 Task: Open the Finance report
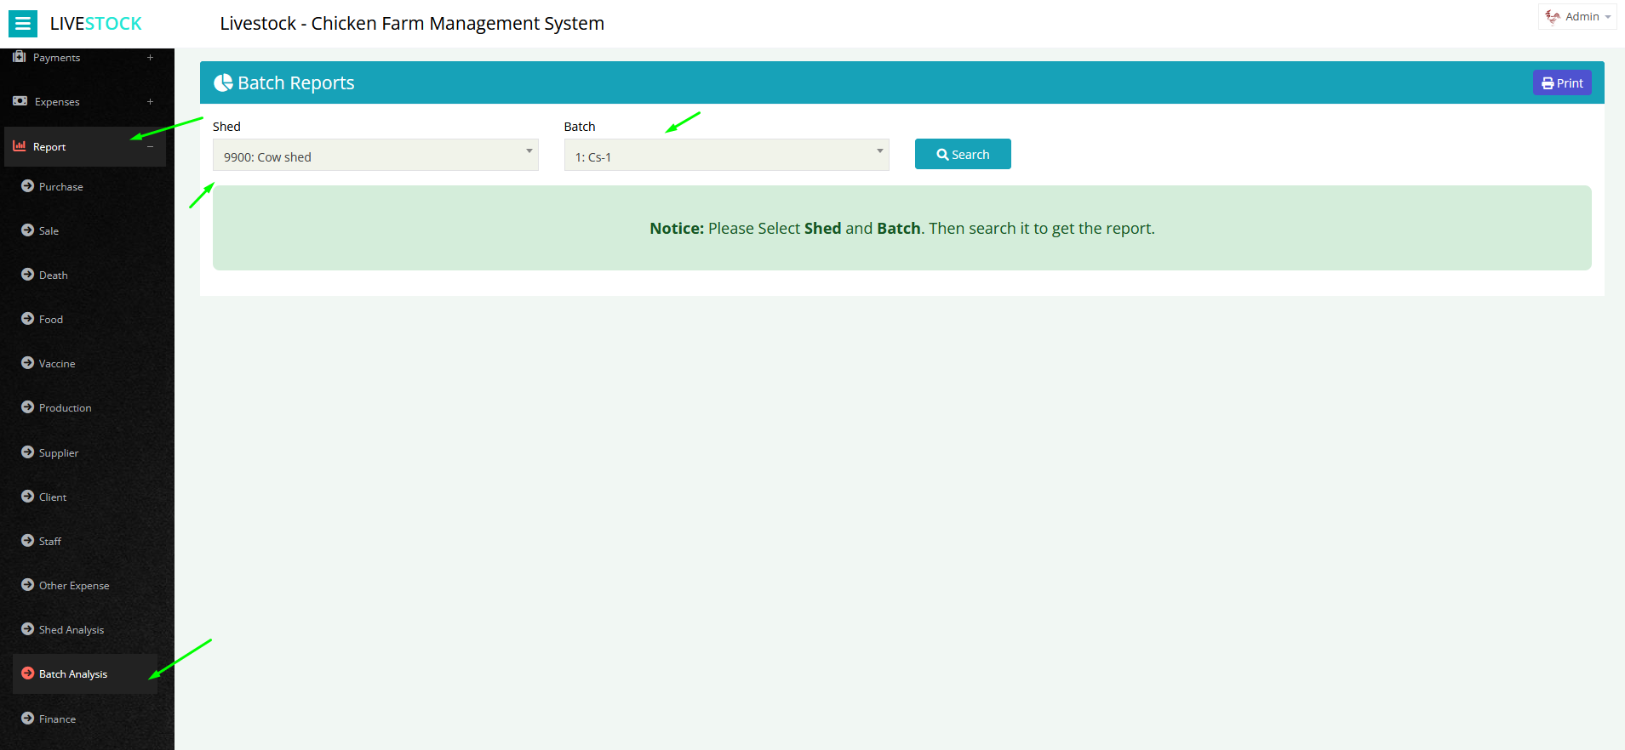coord(57,719)
